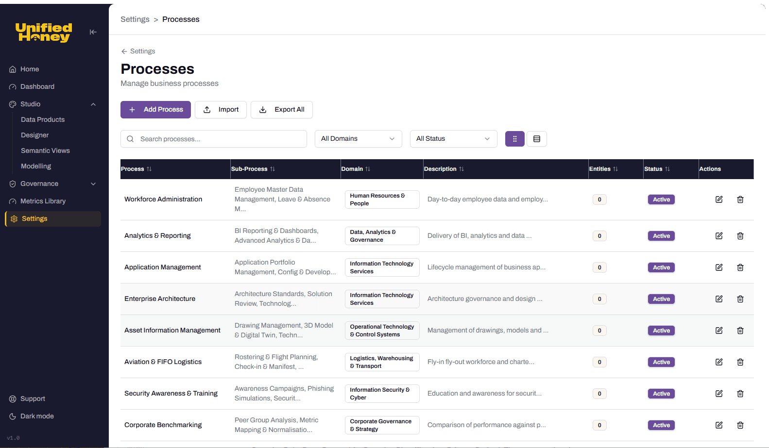
Task: Click Settings in the breadcrumb
Action: click(135, 19)
